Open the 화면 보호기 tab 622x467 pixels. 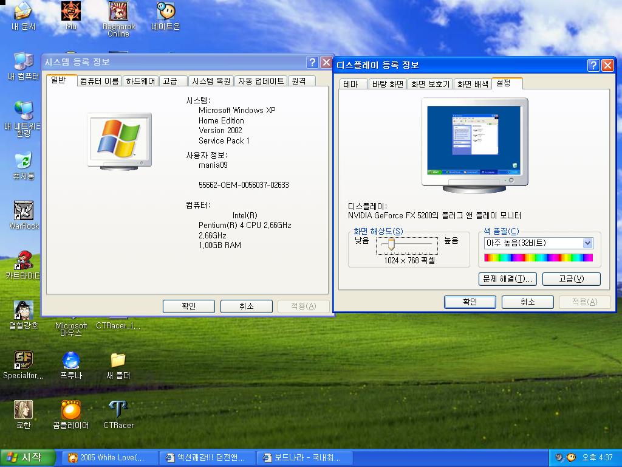(x=431, y=84)
